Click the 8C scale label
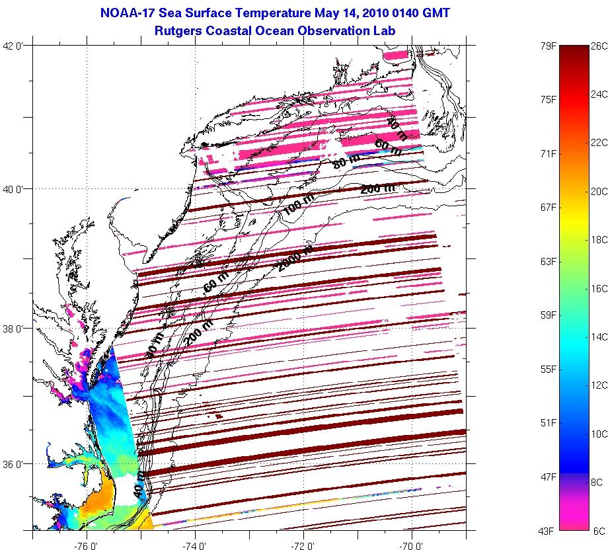This screenshot has height=550, width=608. (597, 482)
